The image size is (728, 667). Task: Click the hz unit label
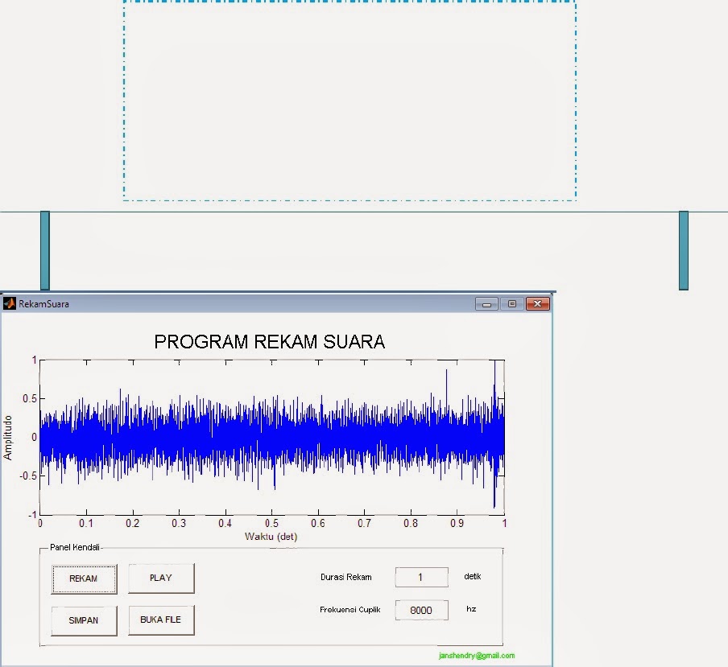470,609
